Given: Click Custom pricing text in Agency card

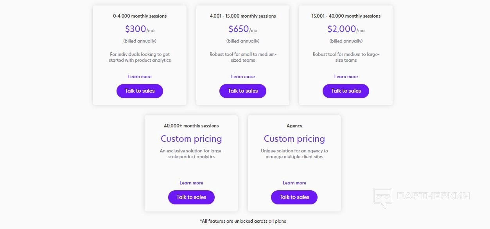Looking at the screenshot, I should click(x=294, y=139).
